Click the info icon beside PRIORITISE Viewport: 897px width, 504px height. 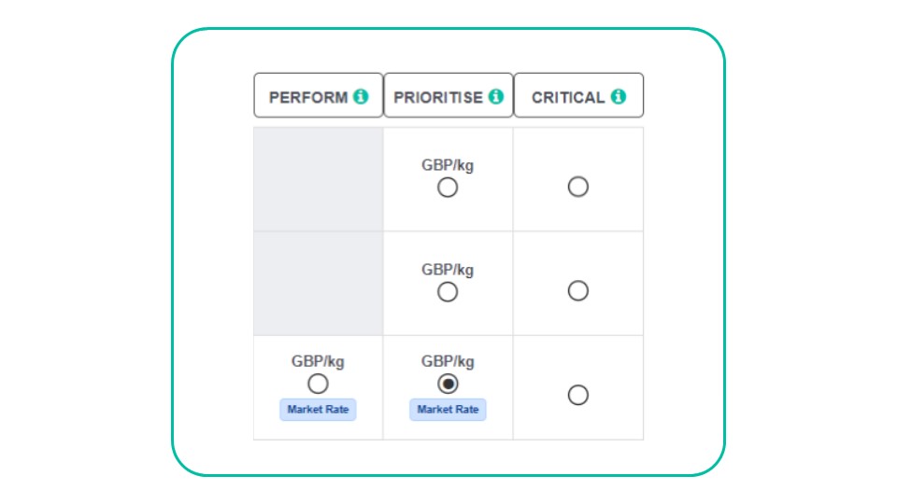tap(496, 96)
